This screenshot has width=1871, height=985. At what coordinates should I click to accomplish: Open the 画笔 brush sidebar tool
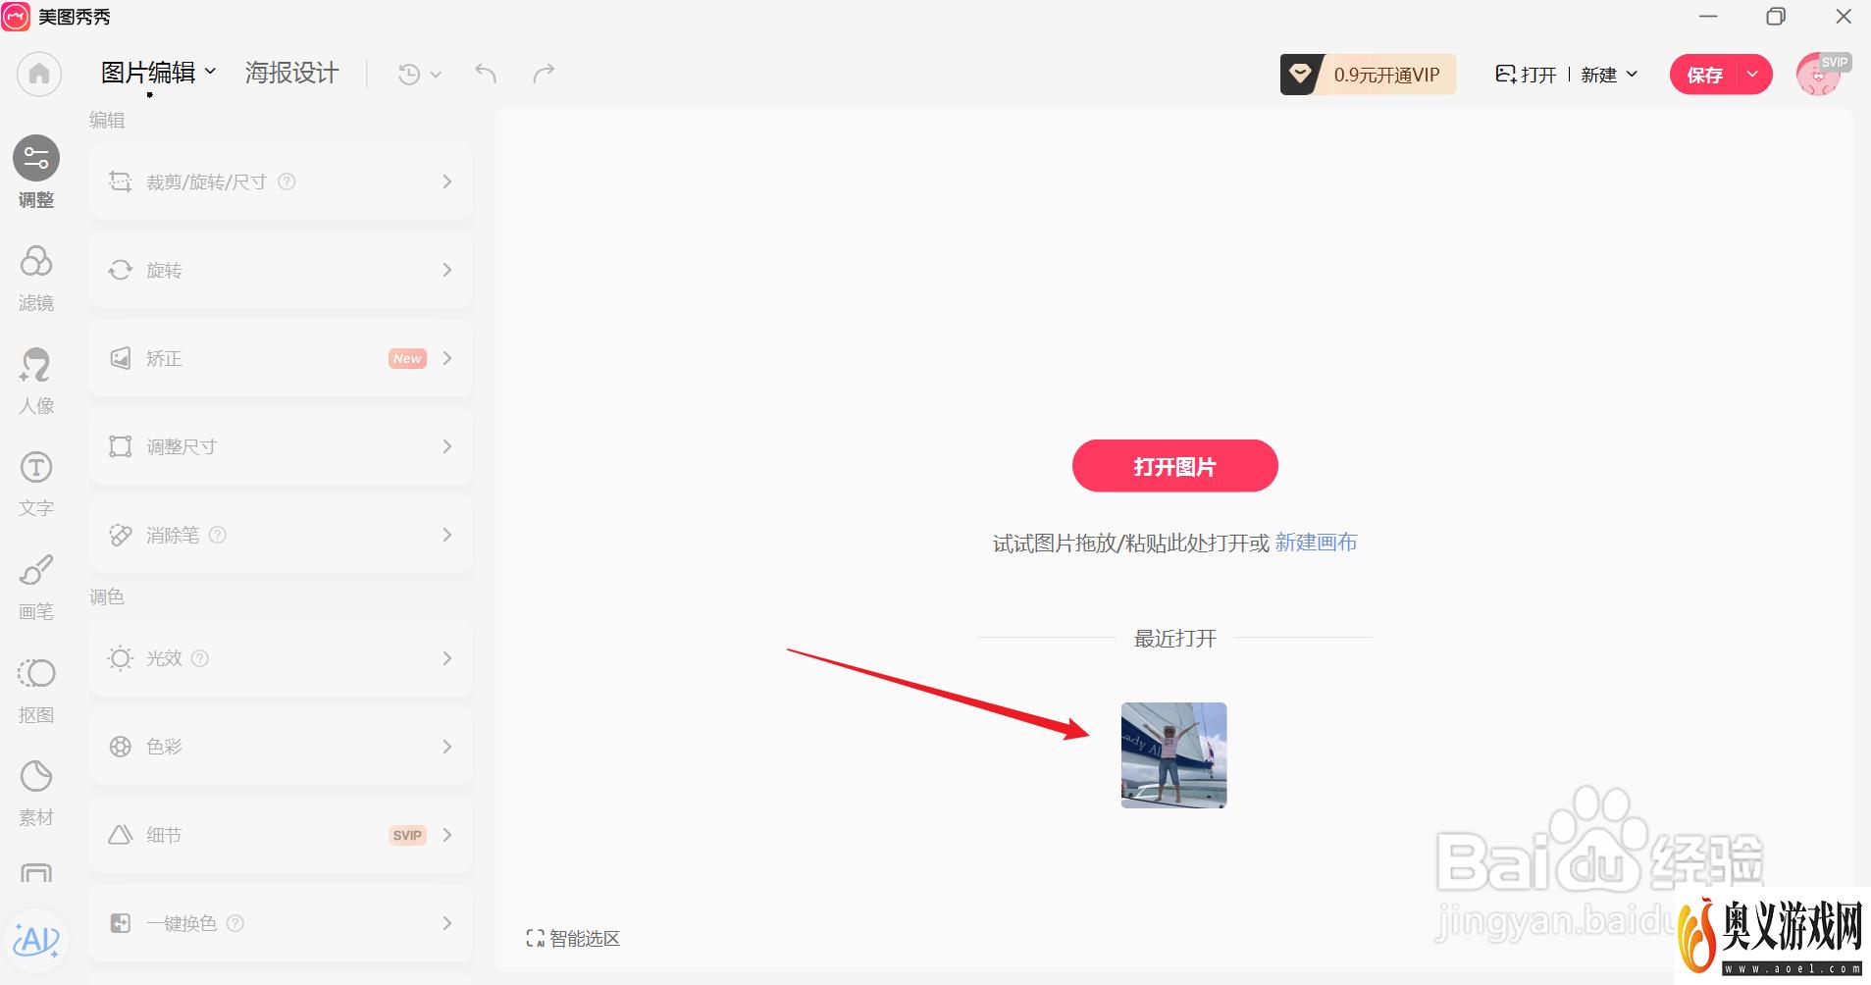coord(36,587)
